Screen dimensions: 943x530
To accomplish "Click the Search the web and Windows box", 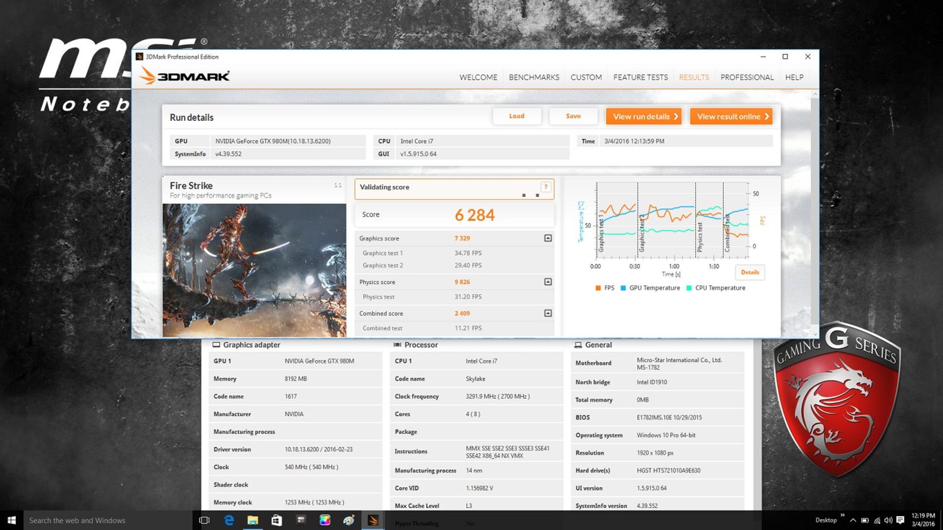I will [x=108, y=520].
